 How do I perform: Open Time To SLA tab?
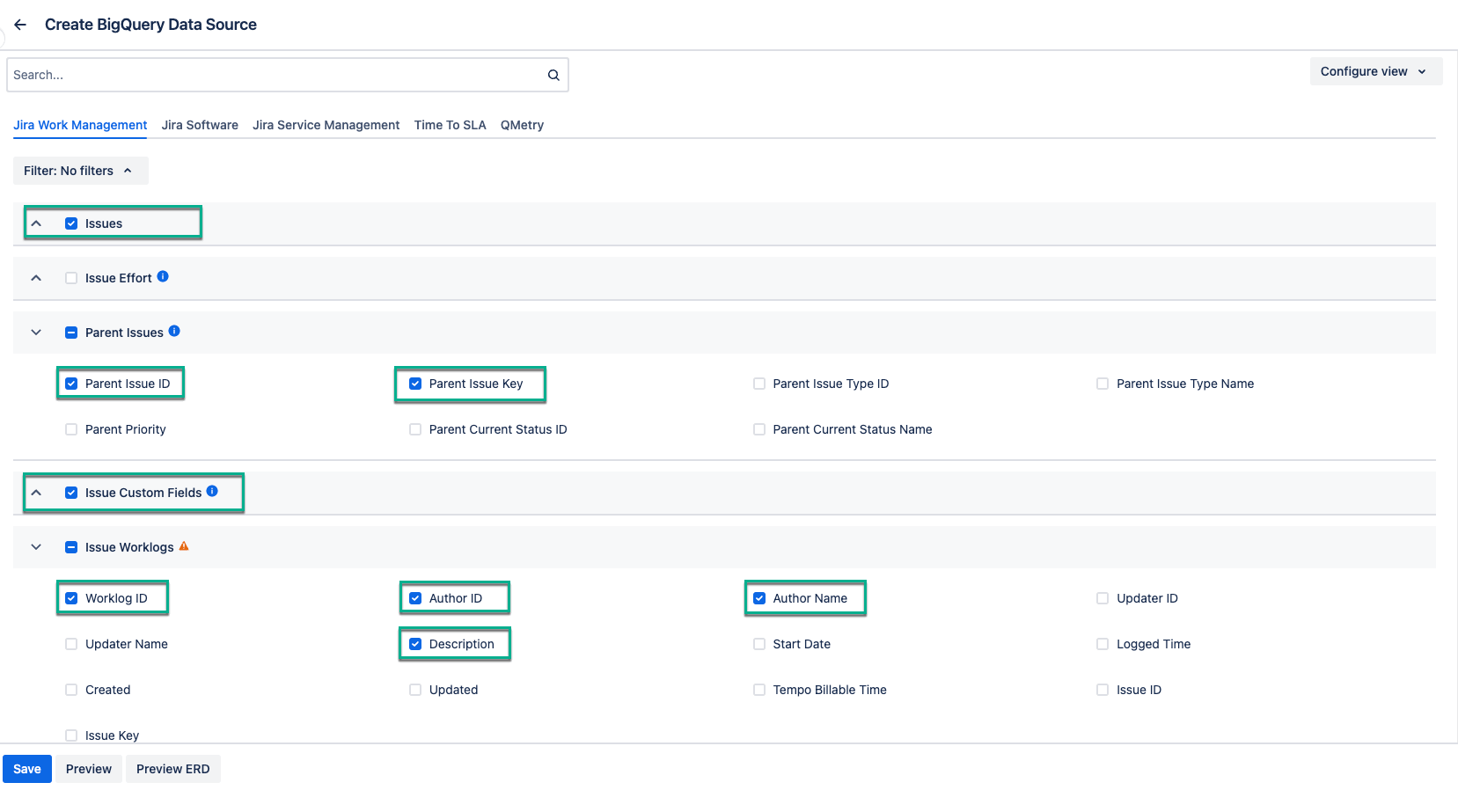point(450,125)
